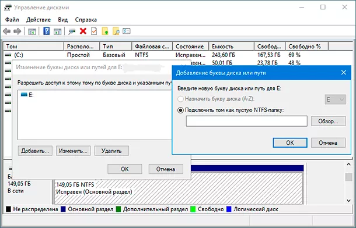Click the 'Добавить...' button
Viewport: 356px width, 228px height.
click(35, 151)
